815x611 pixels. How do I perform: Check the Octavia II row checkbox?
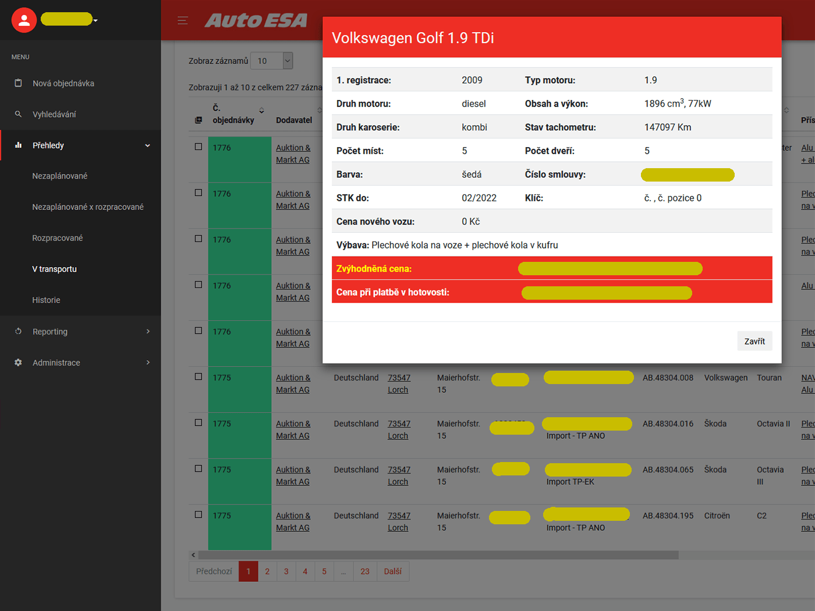coord(199,422)
